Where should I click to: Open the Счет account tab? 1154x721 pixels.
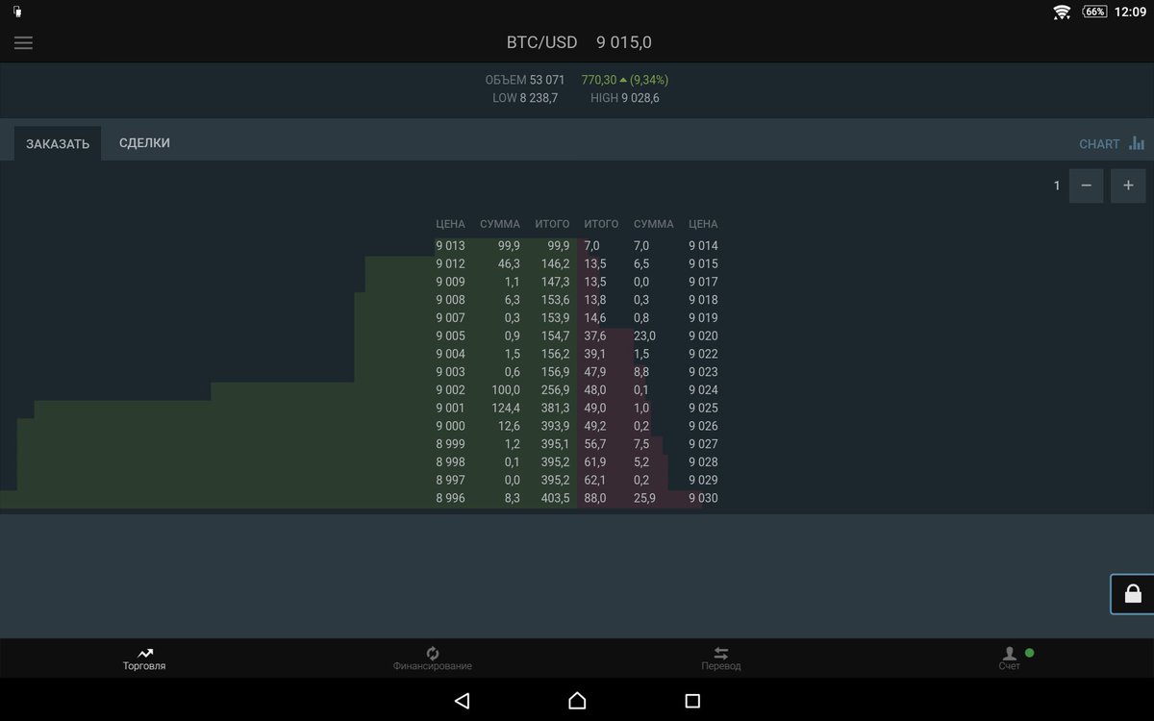[1010, 659]
